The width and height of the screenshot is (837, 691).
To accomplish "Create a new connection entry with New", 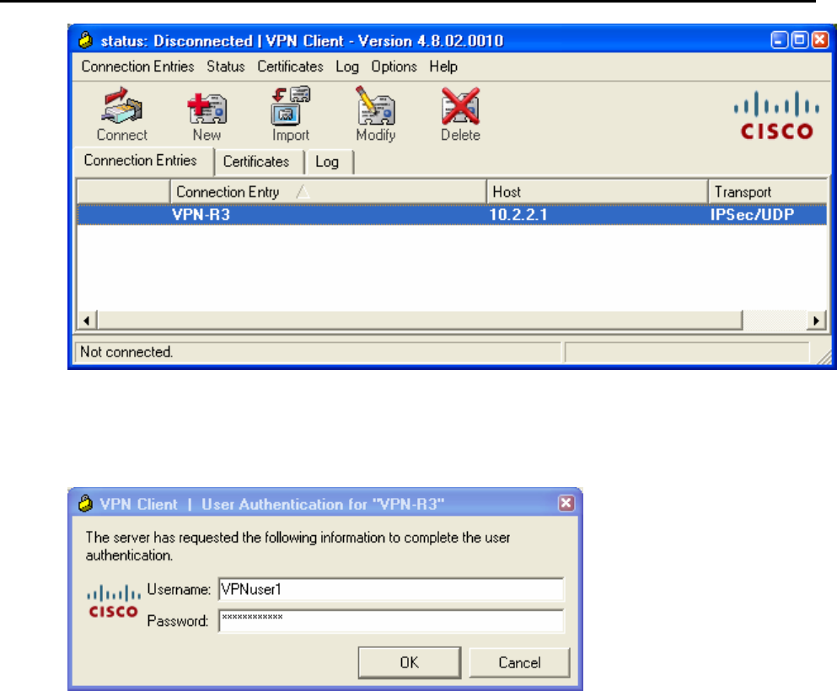I will tap(207, 115).
